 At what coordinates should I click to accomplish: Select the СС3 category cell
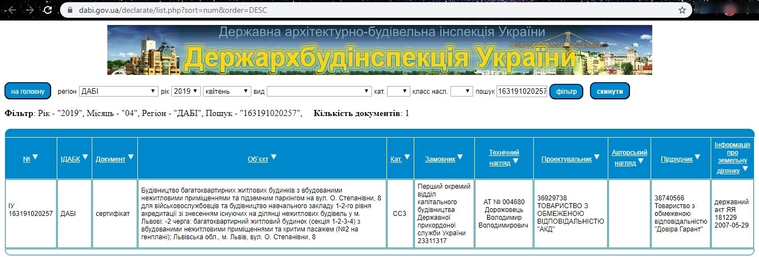(x=400, y=214)
